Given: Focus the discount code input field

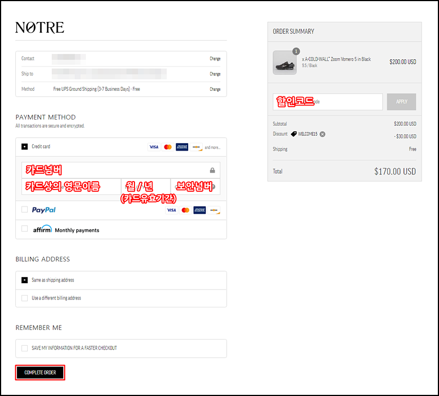Looking at the screenshot, I should click(x=328, y=102).
